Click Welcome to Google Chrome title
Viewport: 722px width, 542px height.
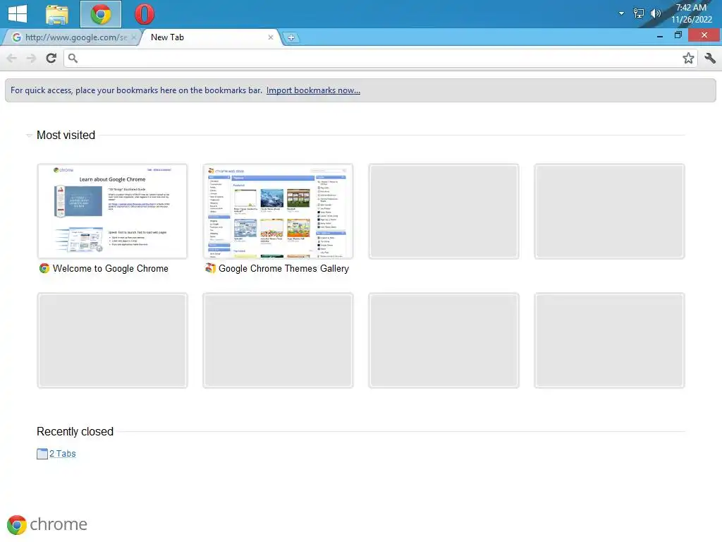(x=111, y=269)
